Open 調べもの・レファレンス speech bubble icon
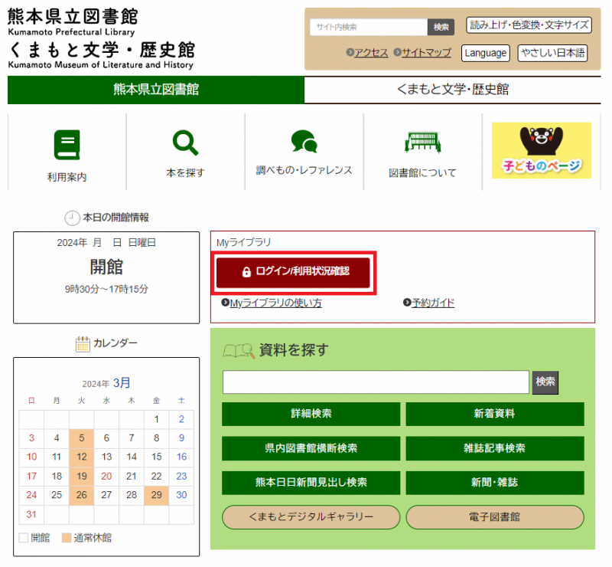 (x=304, y=141)
